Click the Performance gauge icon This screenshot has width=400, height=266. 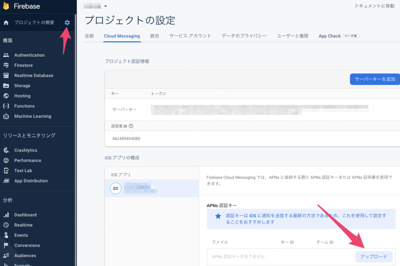[x=6, y=161]
